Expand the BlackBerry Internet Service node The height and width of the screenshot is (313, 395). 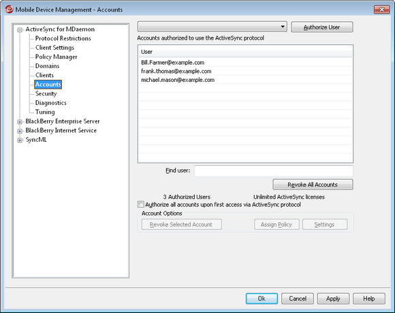pos(20,131)
